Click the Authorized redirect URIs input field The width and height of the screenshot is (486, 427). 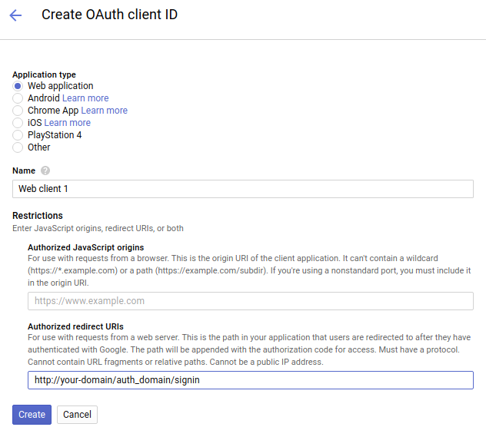point(251,380)
